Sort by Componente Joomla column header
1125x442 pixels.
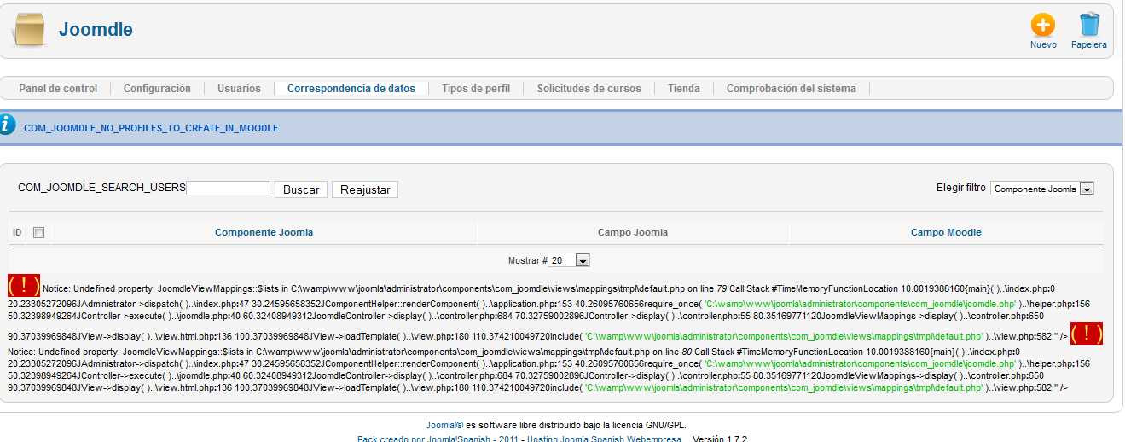[264, 232]
